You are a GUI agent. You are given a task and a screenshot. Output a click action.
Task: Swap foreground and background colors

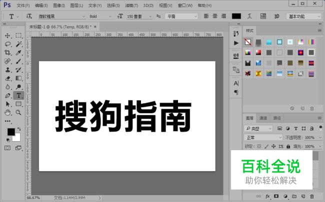19,129
